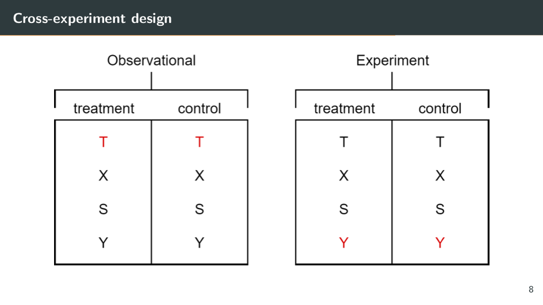Viewport: 543px width, 305px height.
Task: Click treatment label under Observational
Action: tap(104, 109)
